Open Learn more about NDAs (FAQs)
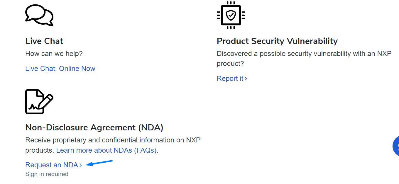The height and width of the screenshot is (184, 399). pyautogui.click(x=106, y=150)
